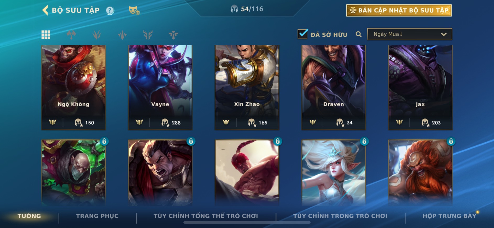The width and height of the screenshot is (494, 228).
Task: Uncheck the ĐÃ SỞ HỮU checkbox
Action: tap(303, 34)
